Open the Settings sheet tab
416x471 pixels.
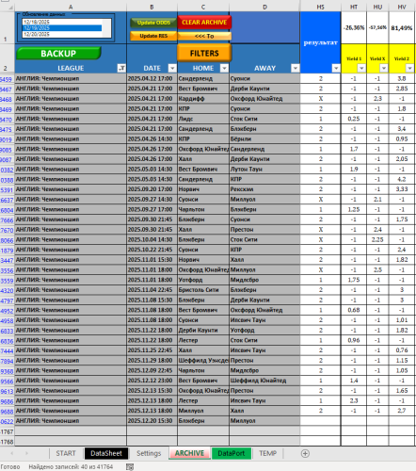[149, 453]
